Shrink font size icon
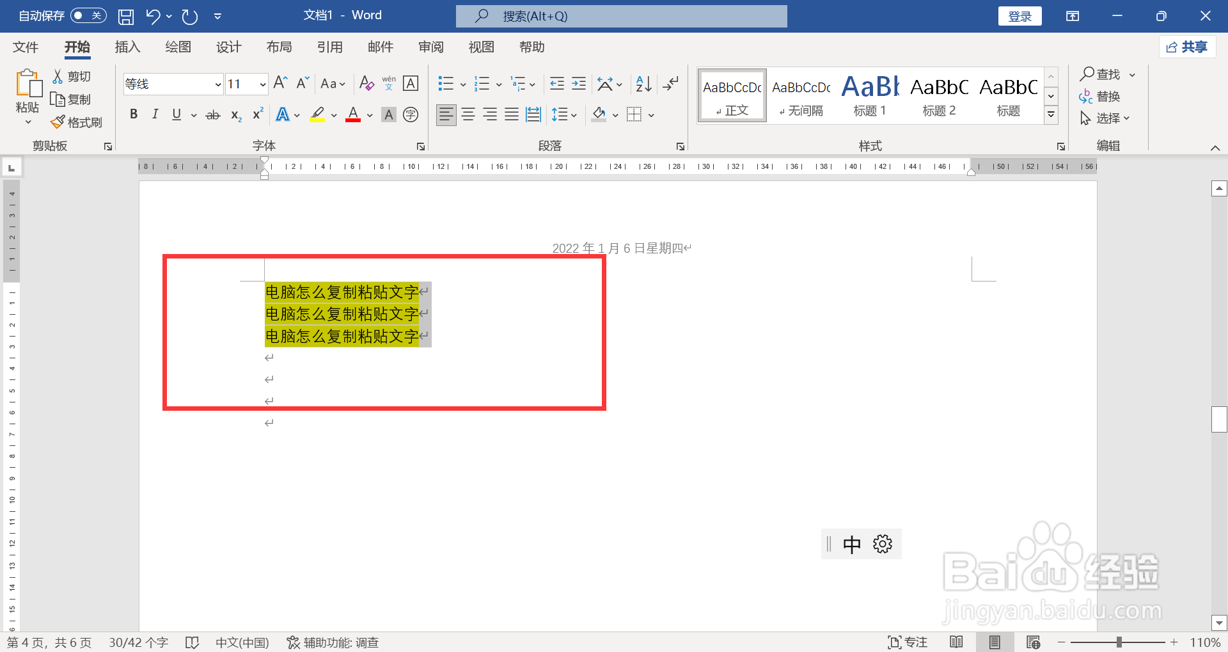Image resolution: width=1228 pixels, height=652 pixels. click(x=303, y=83)
